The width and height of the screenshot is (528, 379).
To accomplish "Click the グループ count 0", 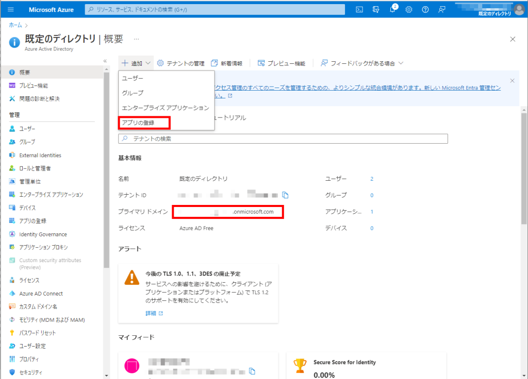I will pyautogui.click(x=372, y=195).
